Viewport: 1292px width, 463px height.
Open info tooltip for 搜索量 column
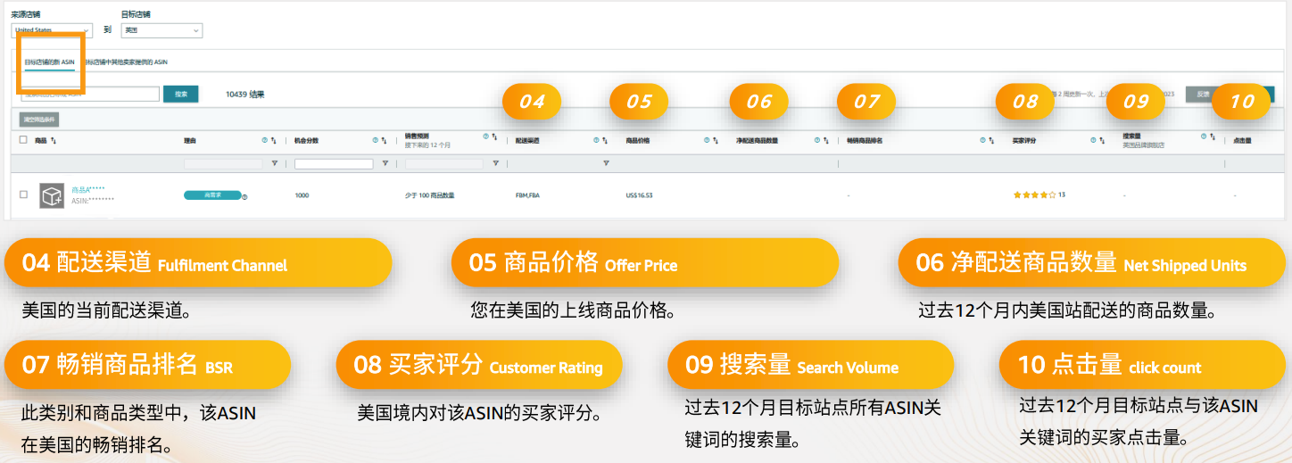[x=1205, y=136]
